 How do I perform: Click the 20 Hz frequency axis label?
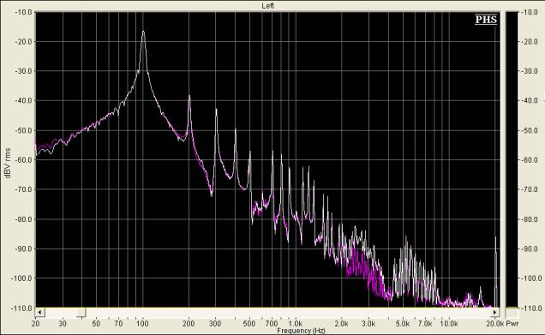point(35,324)
